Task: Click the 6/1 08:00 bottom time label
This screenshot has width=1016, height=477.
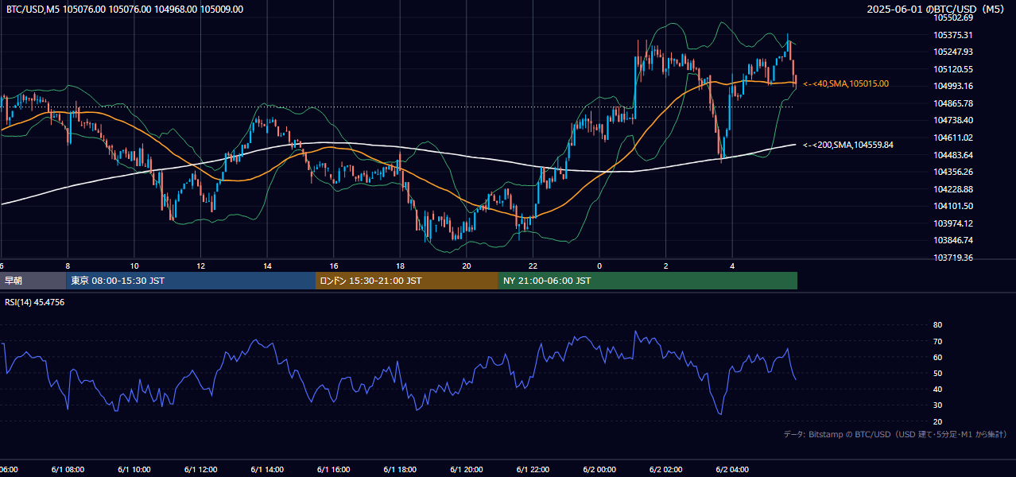Action: point(68,470)
